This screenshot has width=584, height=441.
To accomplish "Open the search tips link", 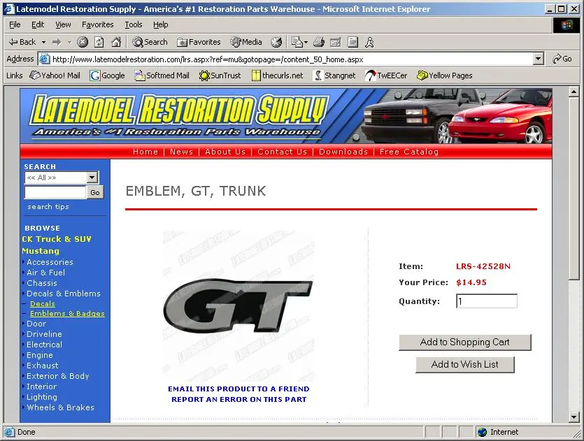I will click(48, 207).
